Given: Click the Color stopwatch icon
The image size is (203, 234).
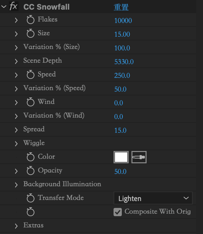Looking at the screenshot, I should tap(31, 157).
